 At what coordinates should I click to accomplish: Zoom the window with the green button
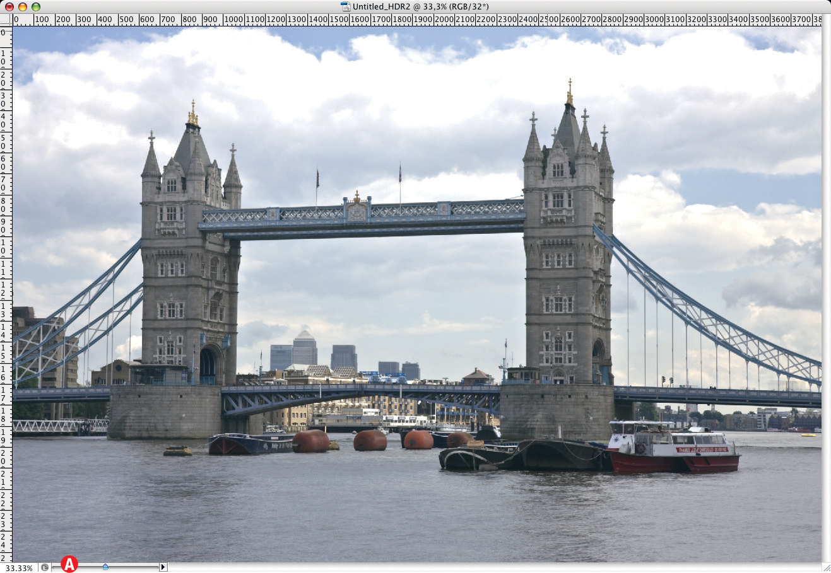36,6
